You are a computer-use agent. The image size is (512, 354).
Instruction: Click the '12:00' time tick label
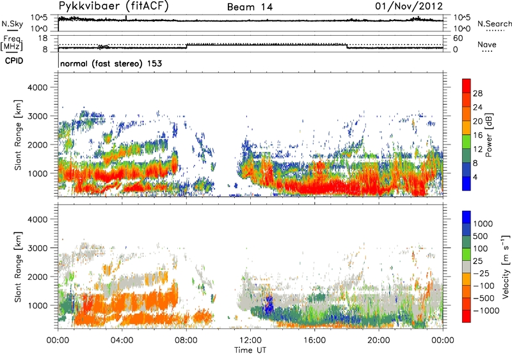point(250,341)
